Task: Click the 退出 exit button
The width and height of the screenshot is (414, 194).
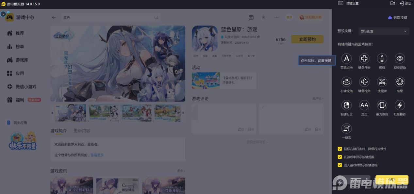Action: [406, 3]
